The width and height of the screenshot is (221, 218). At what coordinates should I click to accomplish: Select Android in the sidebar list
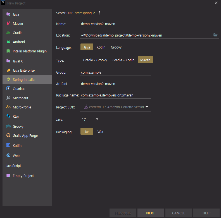click(x=27, y=42)
